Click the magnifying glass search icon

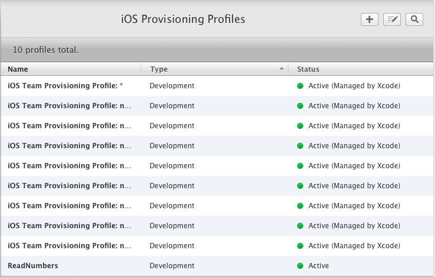[414, 19]
